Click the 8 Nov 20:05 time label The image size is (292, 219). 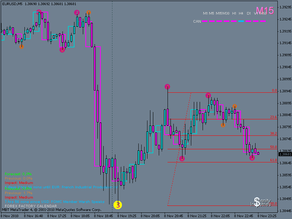150,216
